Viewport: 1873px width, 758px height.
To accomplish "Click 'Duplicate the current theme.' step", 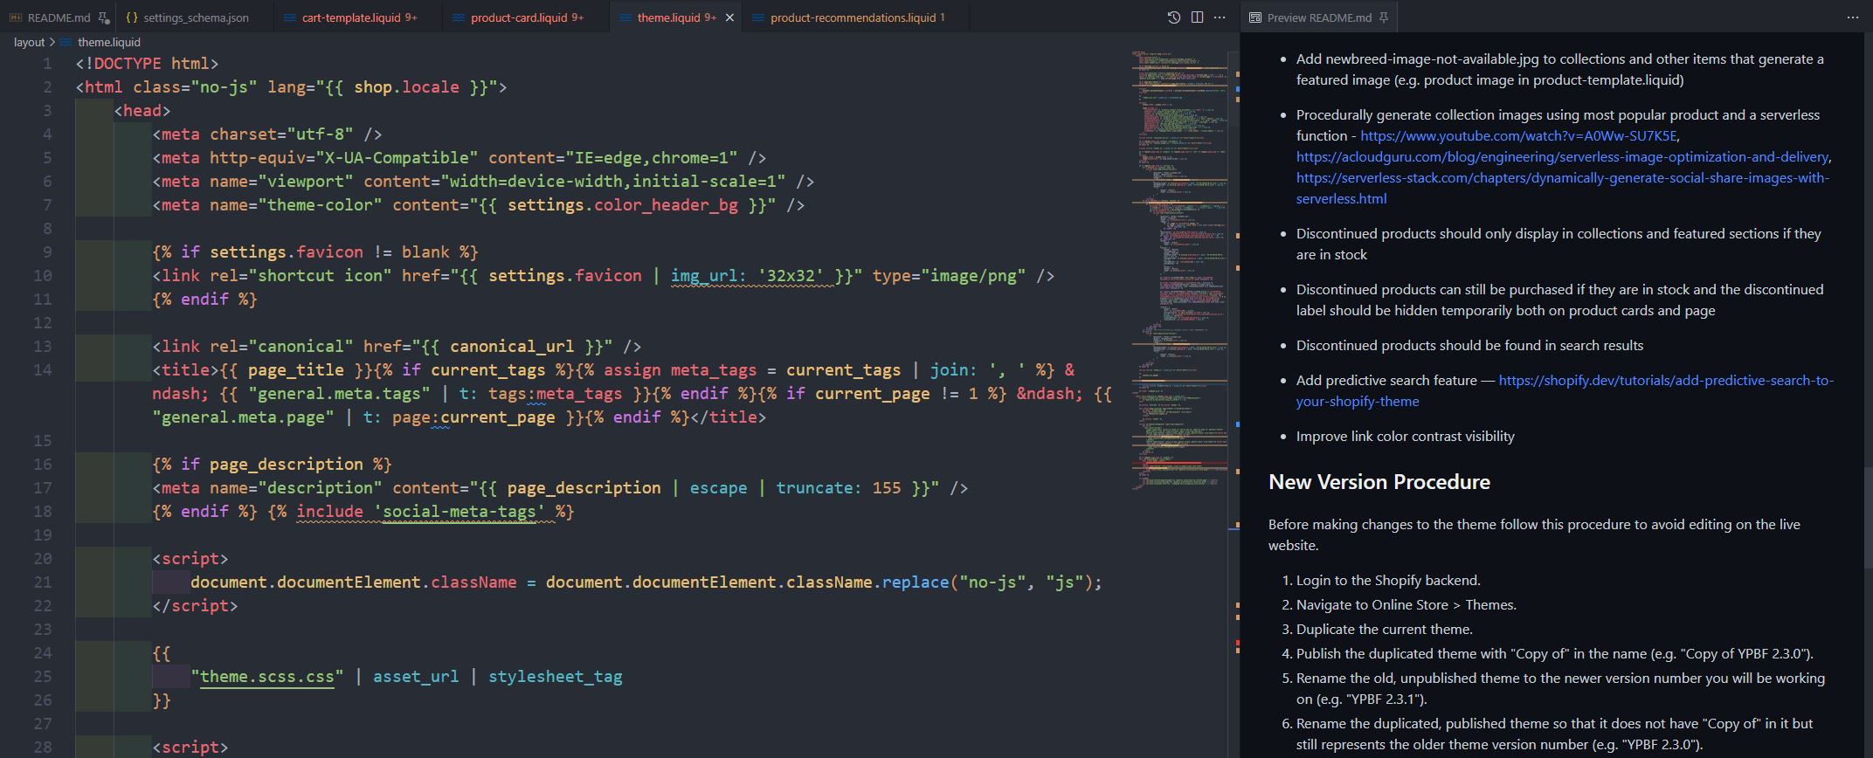I will (1384, 629).
